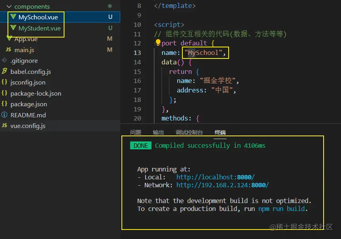Click the comment on line 11
Viewport: 341px width, 239px height.
[x=220, y=34]
